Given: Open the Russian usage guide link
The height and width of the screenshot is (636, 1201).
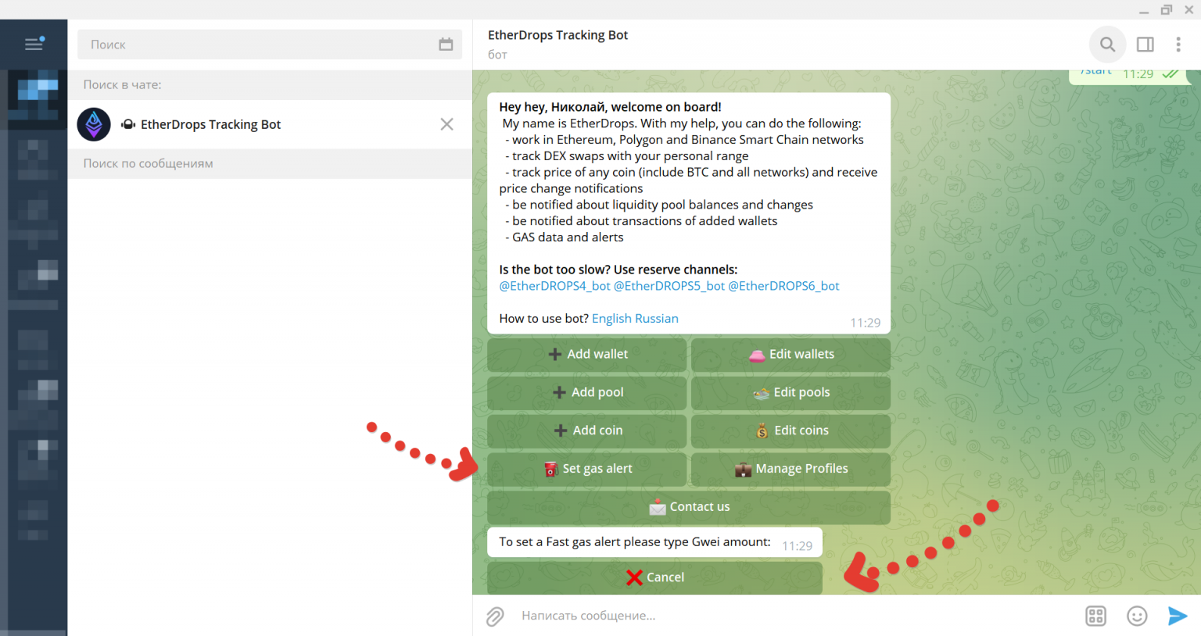Looking at the screenshot, I should [x=657, y=319].
